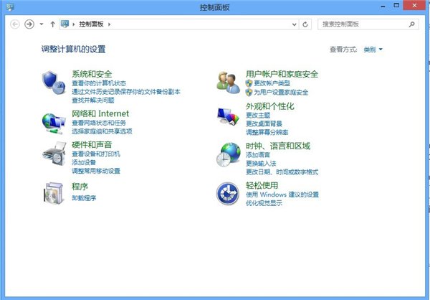
Task: Click the title bar Control Panel icon
Action: pyautogui.click(x=10, y=7)
